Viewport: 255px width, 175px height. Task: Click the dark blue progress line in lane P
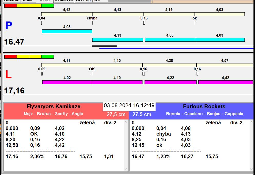point(176,48)
